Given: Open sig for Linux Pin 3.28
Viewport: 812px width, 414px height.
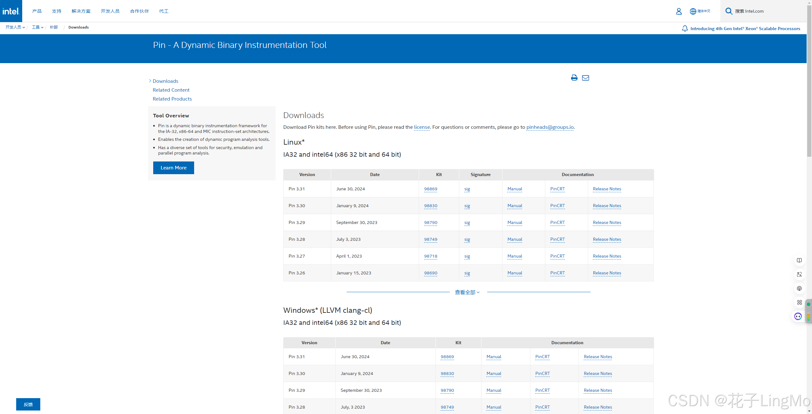Looking at the screenshot, I should coord(467,240).
